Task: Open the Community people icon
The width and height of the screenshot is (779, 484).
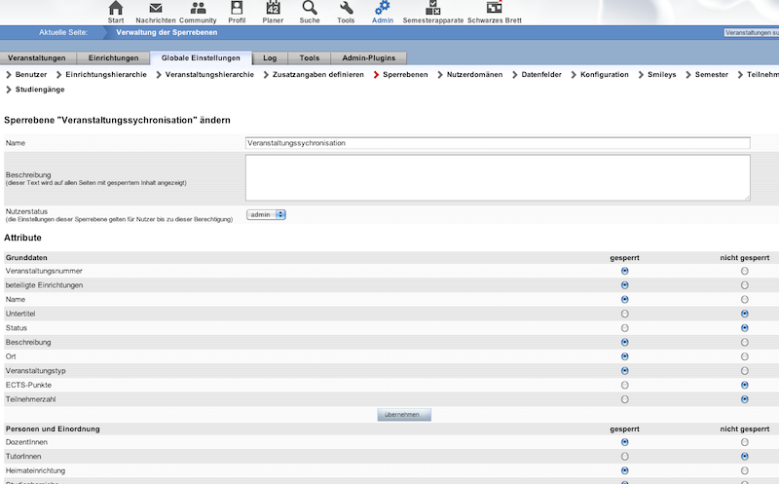Action: [x=198, y=8]
